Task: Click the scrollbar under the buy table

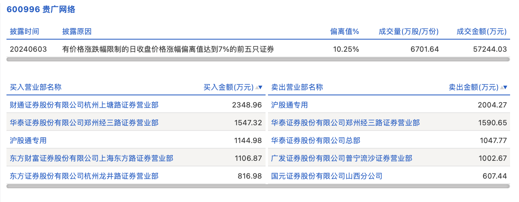Action: pos(136,186)
